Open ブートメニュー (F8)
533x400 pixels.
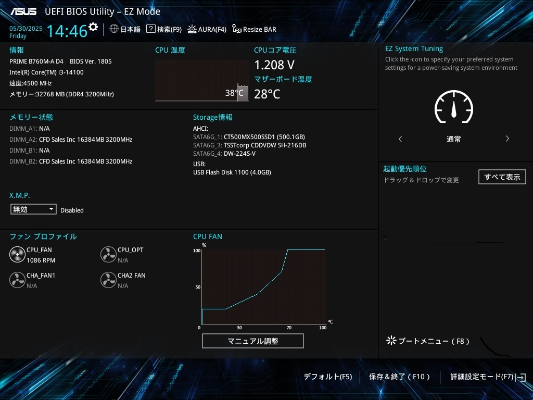pyautogui.click(x=434, y=341)
